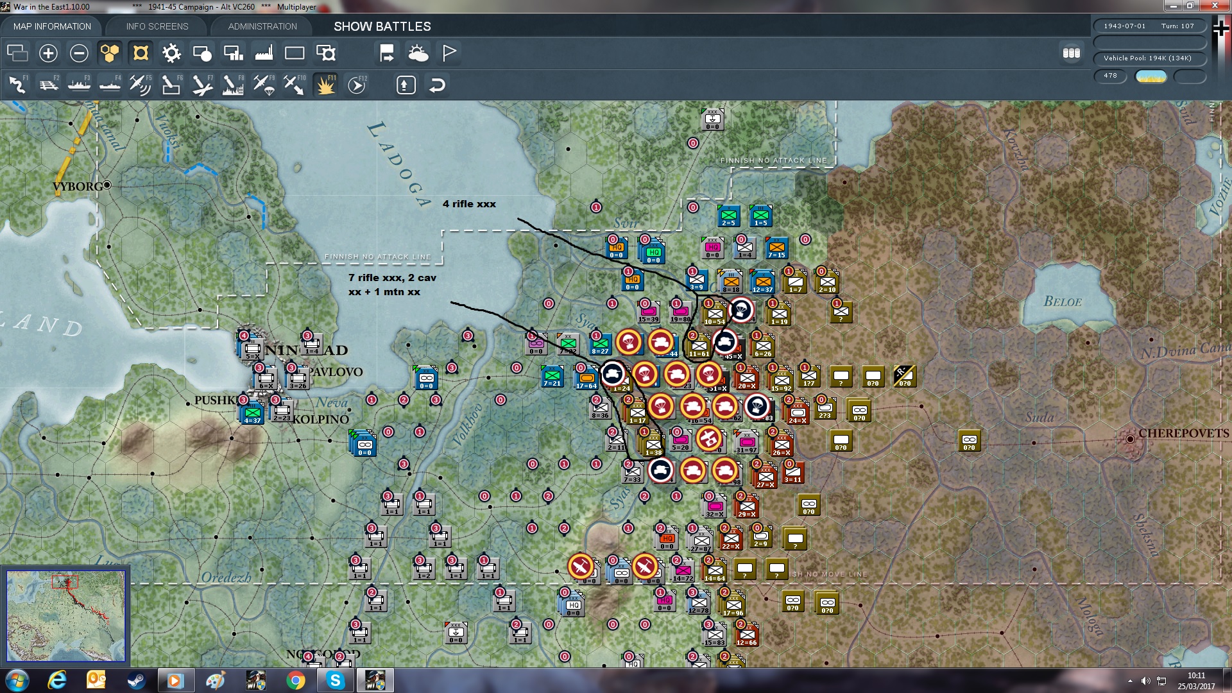The height and width of the screenshot is (693, 1232).
Task: Toggle the yellow unit-frame highlight icon
Action: click(x=141, y=53)
